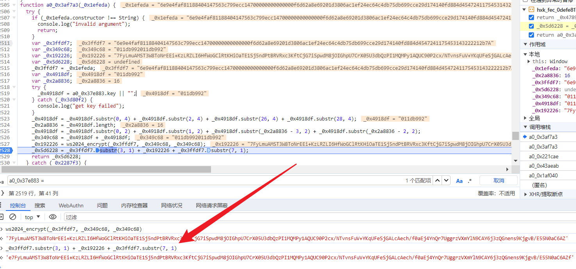Open the 内存检查器 tab

point(134,205)
